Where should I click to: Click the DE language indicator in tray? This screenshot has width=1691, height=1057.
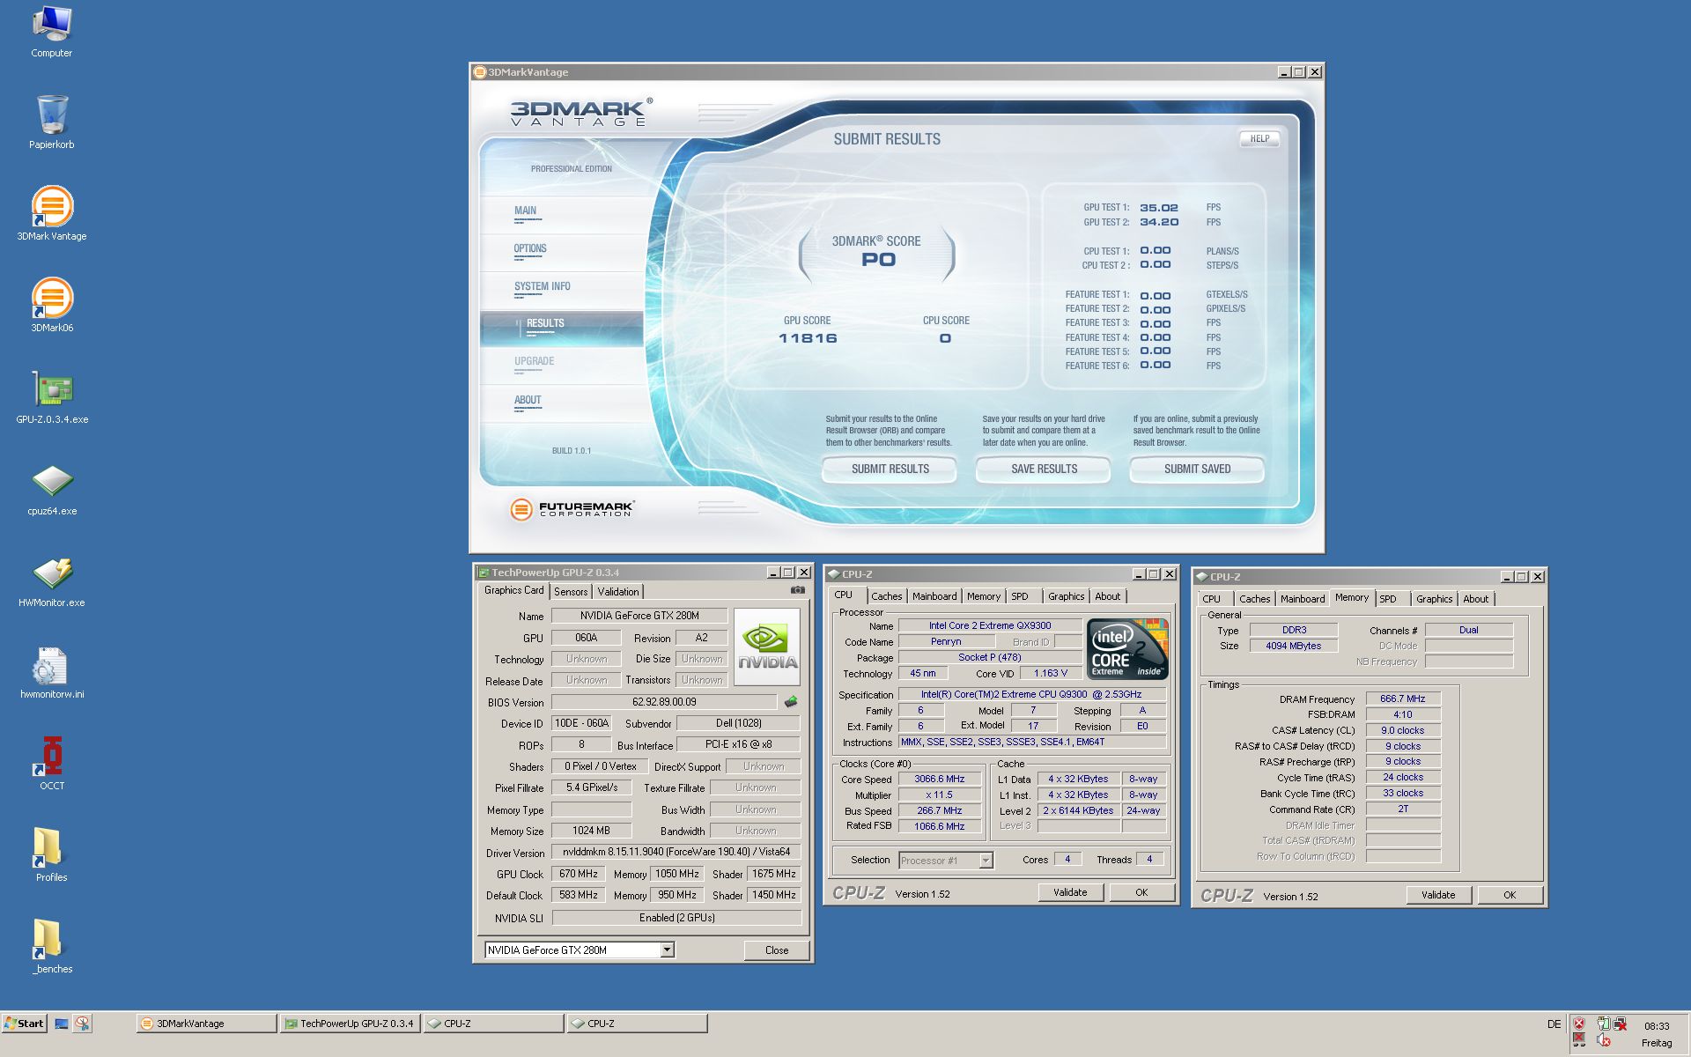(1554, 1024)
